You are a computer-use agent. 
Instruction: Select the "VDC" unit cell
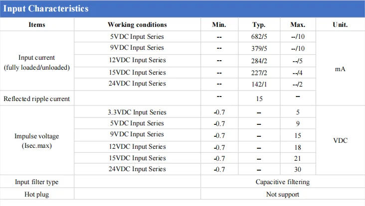pos(340,140)
